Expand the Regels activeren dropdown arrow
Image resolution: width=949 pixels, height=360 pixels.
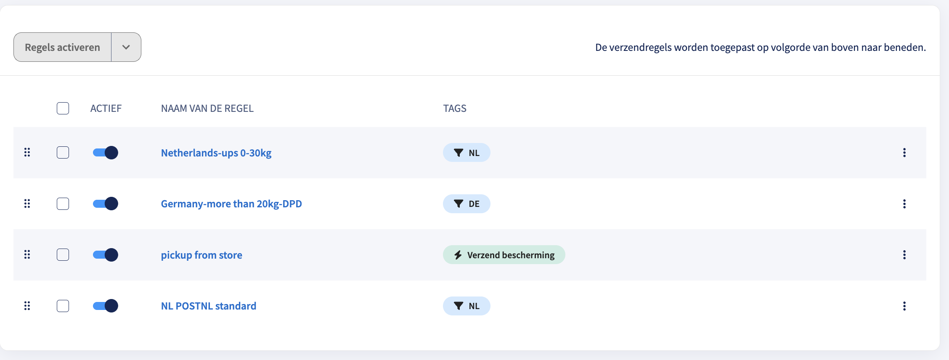(x=126, y=47)
